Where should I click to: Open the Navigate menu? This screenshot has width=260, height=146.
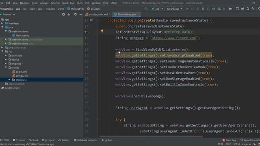pos(25,3)
